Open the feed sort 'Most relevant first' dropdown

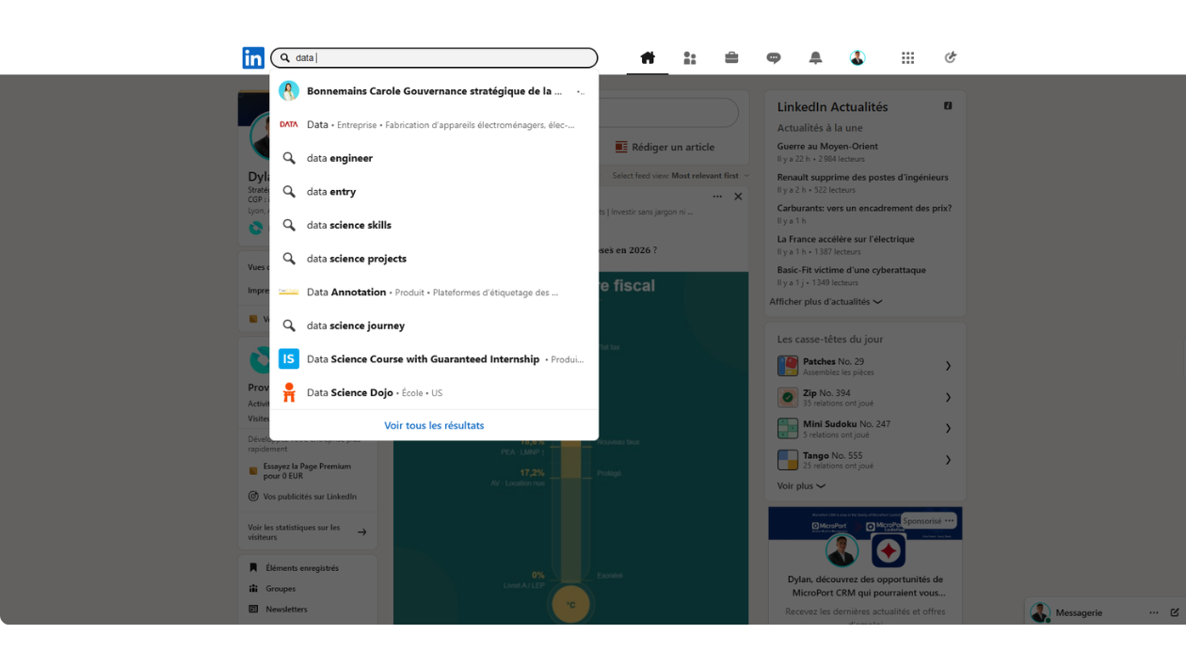tap(710, 176)
